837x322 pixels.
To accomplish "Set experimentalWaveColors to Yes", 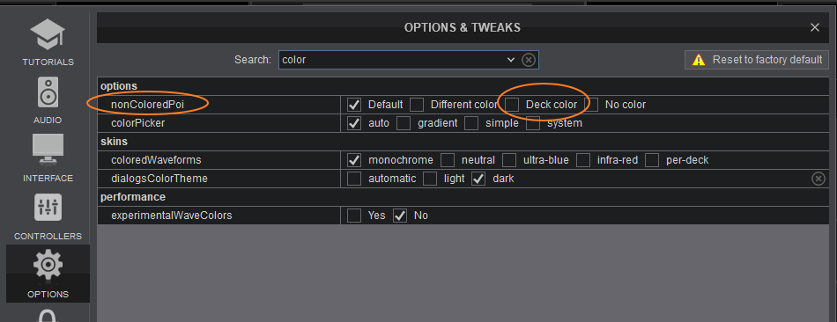I will 354,216.
